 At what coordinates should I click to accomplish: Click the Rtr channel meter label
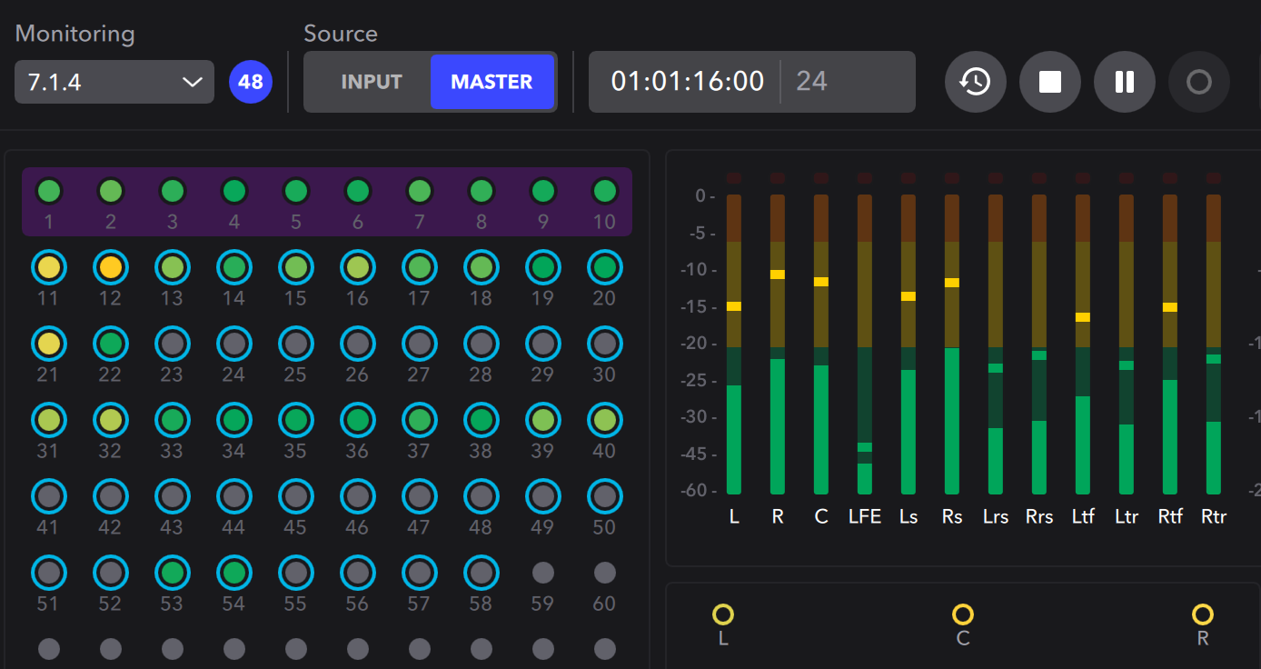[1214, 516]
